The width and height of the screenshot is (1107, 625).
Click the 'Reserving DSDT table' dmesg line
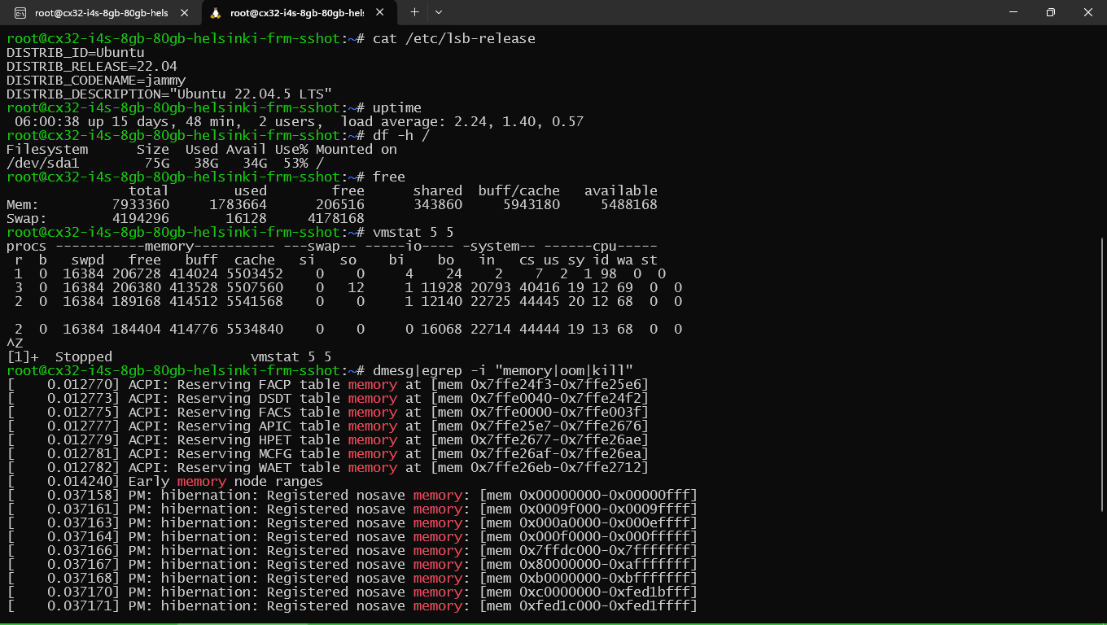pyautogui.click(x=328, y=398)
